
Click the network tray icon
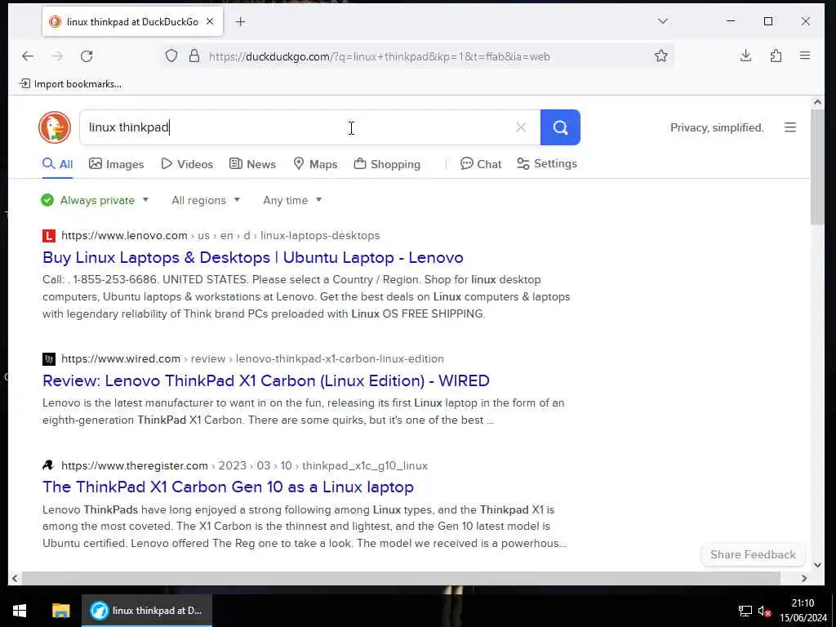coord(745,611)
